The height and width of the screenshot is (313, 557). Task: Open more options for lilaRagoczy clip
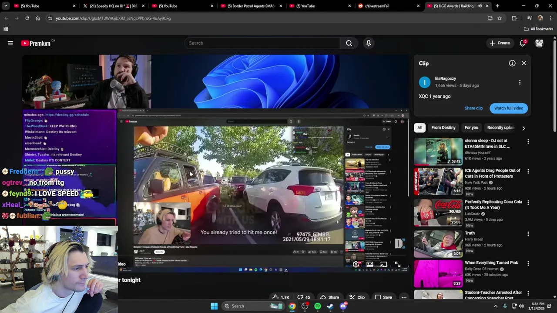[520, 82]
